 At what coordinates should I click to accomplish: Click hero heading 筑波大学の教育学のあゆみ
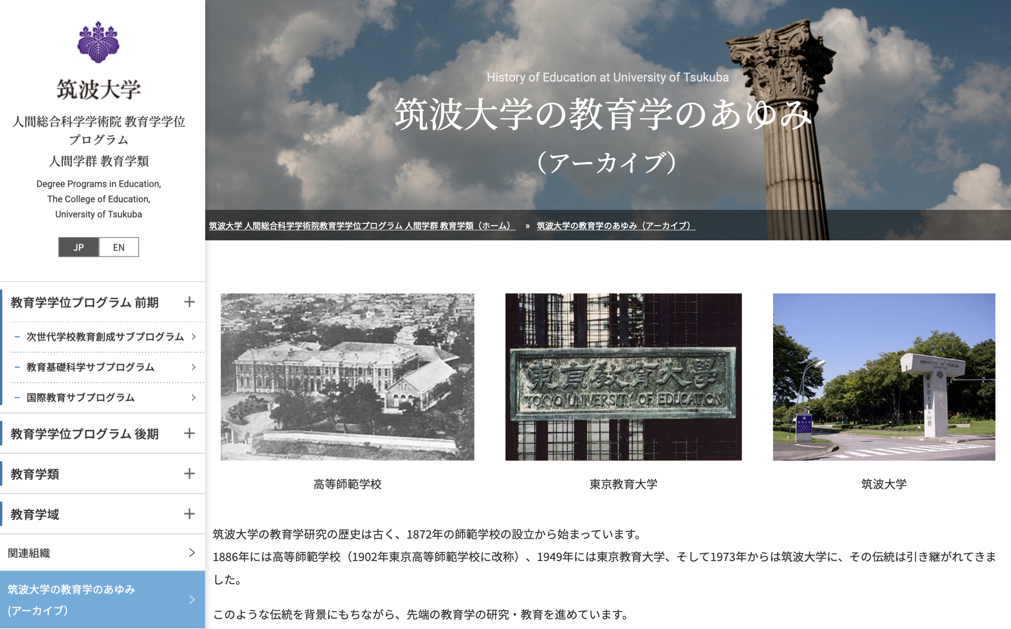click(x=603, y=114)
